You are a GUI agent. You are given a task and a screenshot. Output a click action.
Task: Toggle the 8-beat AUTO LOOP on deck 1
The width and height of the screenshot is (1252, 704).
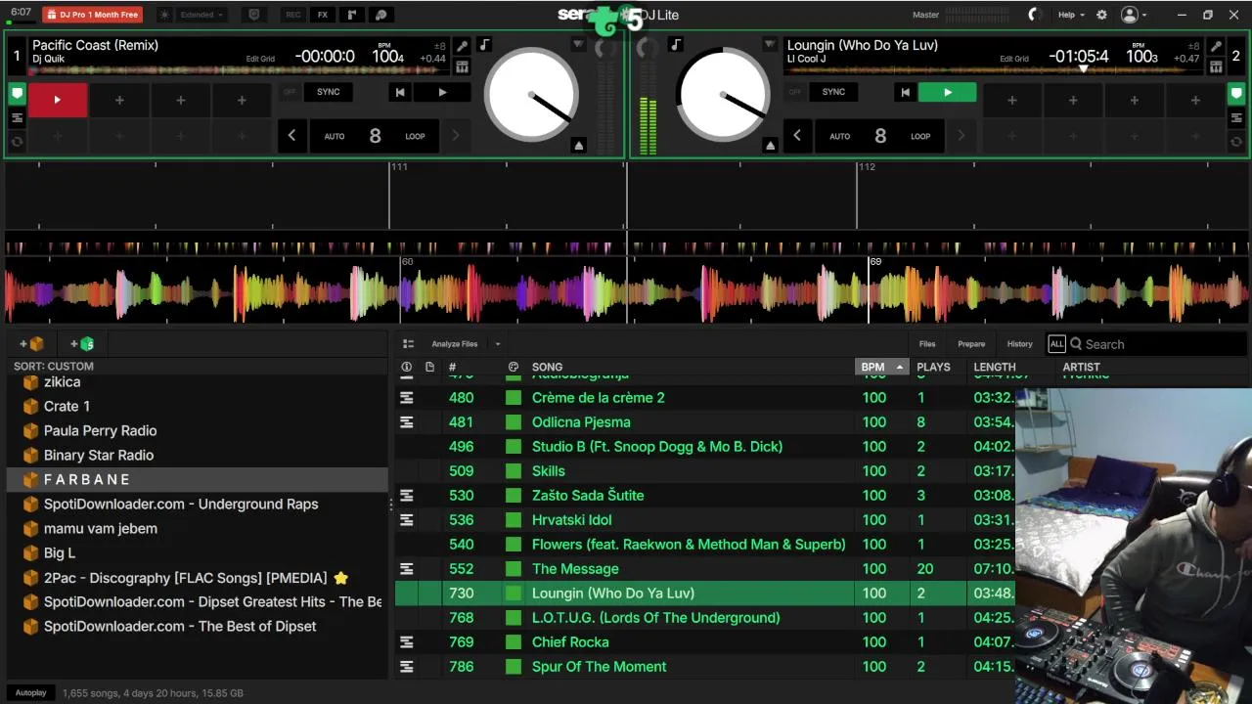coord(375,136)
